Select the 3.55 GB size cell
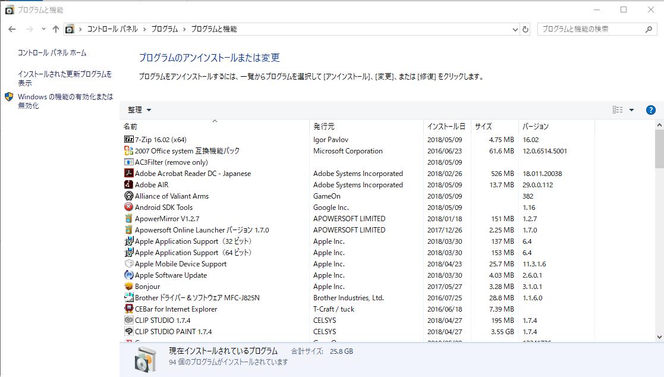This screenshot has height=377, width=664. 502,332
